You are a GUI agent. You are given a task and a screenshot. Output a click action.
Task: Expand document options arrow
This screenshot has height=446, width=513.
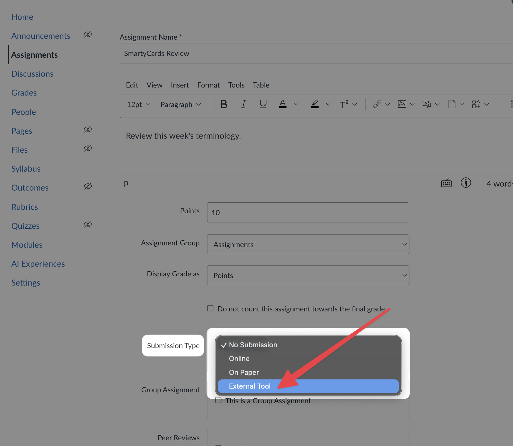pyautogui.click(x=462, y=104)
